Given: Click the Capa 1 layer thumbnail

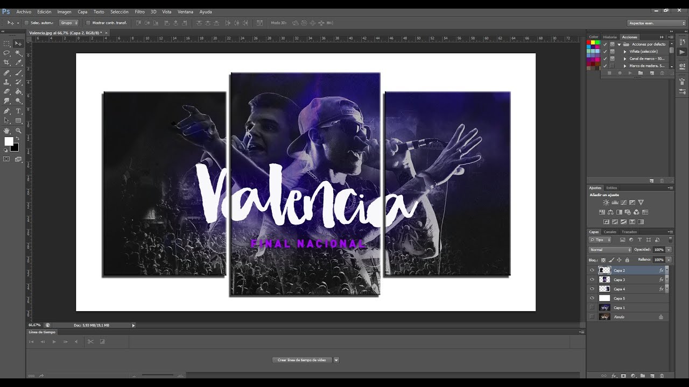Looking at the screenshot, I should [x=604, y=307].
